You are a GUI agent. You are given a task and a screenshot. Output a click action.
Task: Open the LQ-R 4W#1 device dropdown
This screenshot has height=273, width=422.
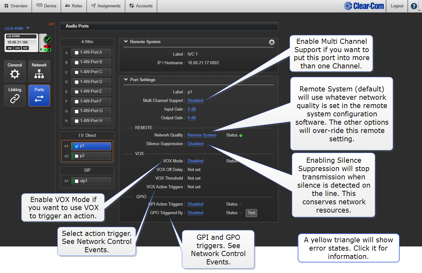pos(28,28)
